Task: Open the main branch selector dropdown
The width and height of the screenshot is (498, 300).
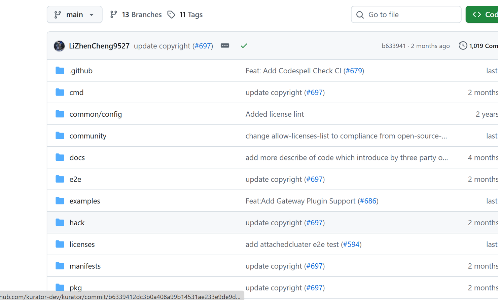Action: pos(74,14)
